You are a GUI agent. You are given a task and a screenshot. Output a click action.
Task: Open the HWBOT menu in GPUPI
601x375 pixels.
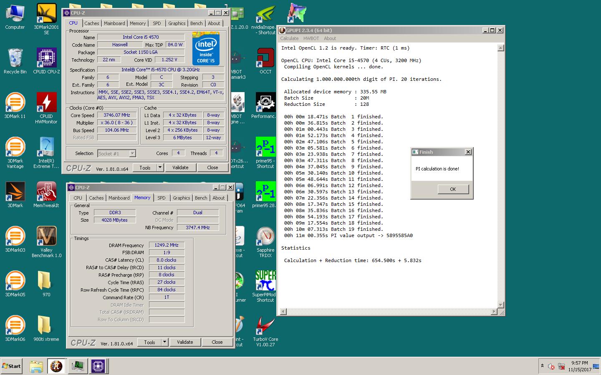(311, 38)
